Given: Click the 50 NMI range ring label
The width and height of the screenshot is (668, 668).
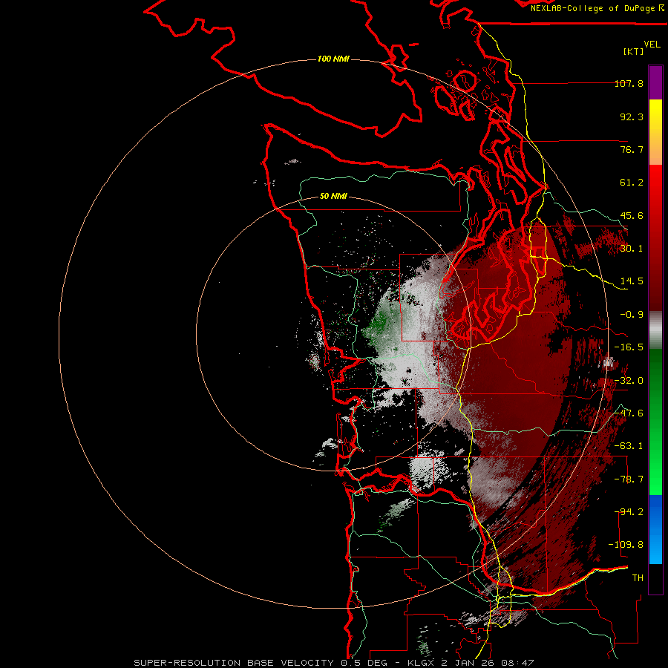Looking at the screenshot, I should coord(333,197).
